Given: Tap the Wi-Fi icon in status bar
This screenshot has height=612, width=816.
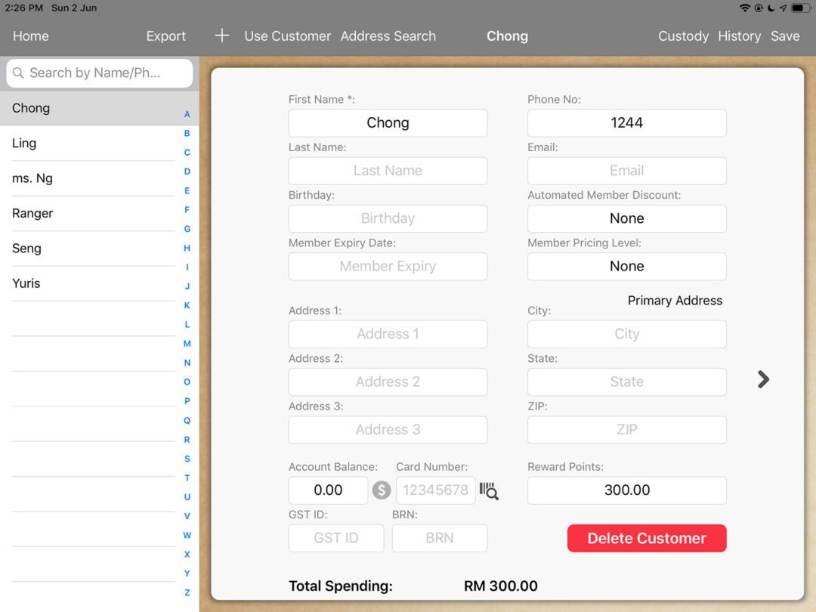Looking at the screenshot, I should coord(745,8).
